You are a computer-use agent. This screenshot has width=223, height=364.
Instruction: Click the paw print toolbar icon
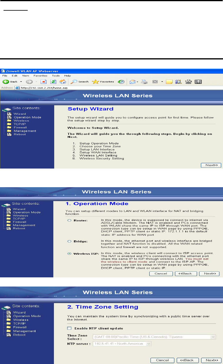click(x=188, y=82)
